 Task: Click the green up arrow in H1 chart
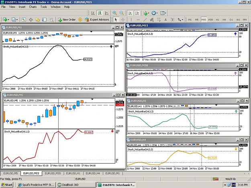(236, 111)
